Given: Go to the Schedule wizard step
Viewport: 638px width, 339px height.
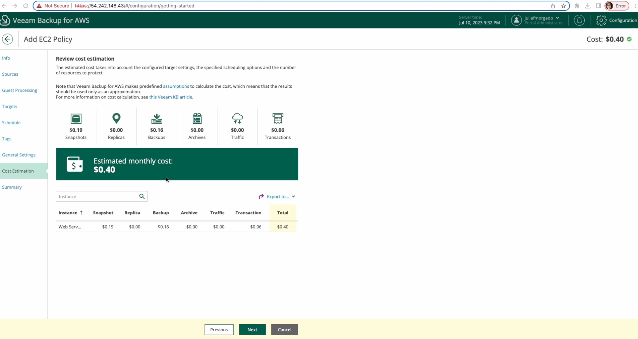Looking at the screenshot, I should pos(11,122).
